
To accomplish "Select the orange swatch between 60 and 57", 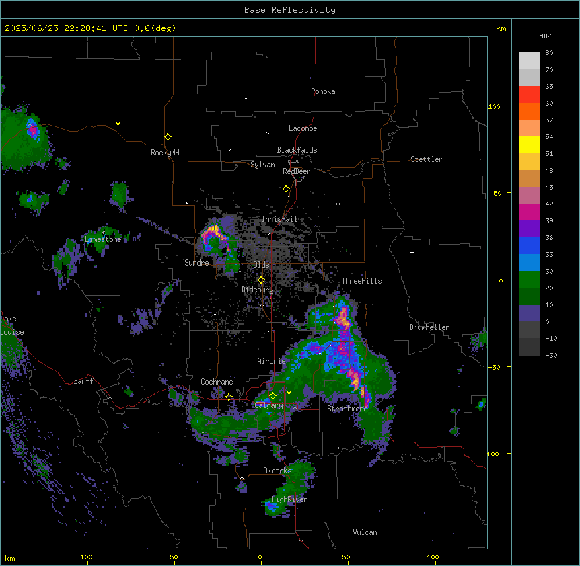I will [529, 111].
